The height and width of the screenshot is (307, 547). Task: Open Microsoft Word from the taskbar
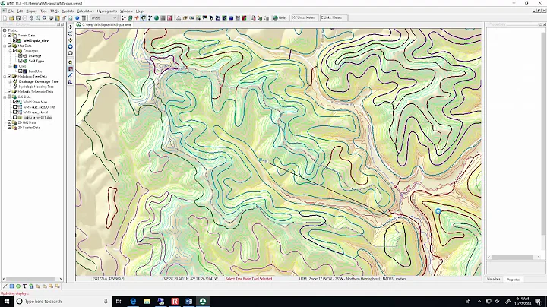pyautogui.click(x=188, y=302)
